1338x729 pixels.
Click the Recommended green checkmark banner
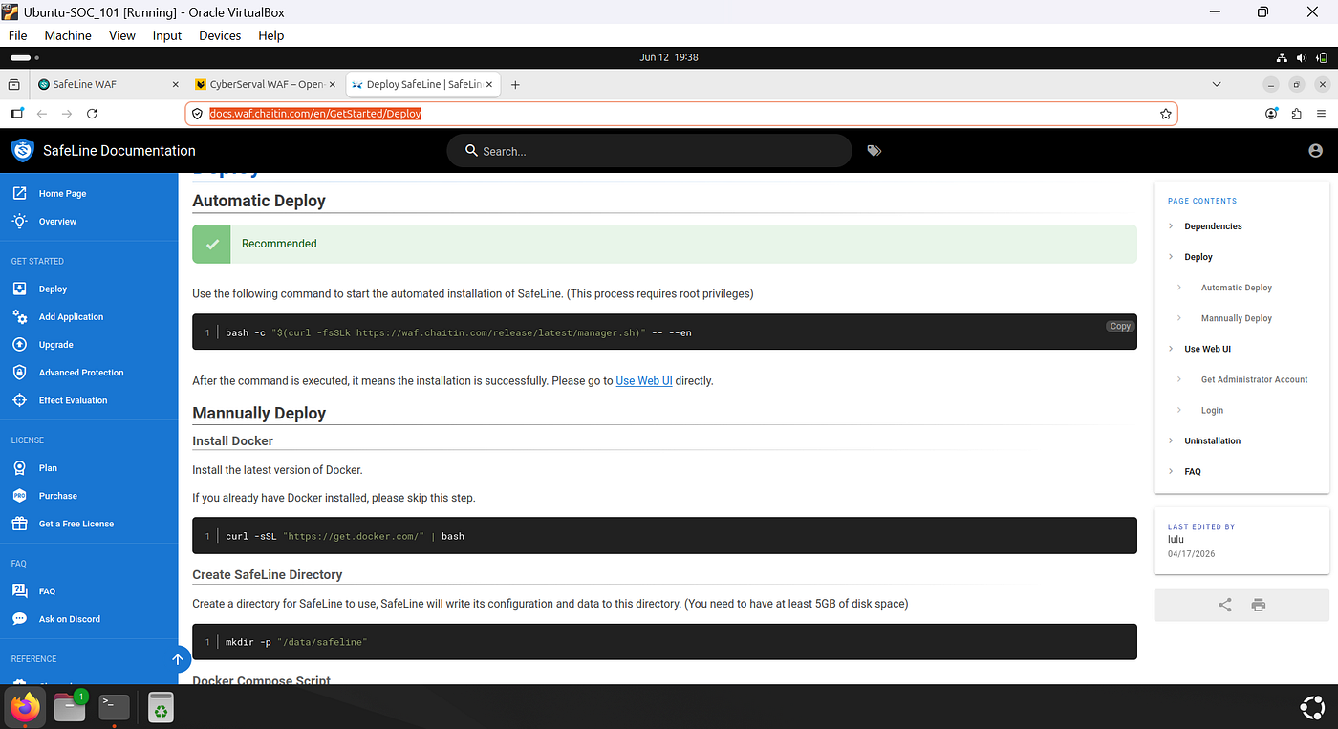(x=664, y=244)
